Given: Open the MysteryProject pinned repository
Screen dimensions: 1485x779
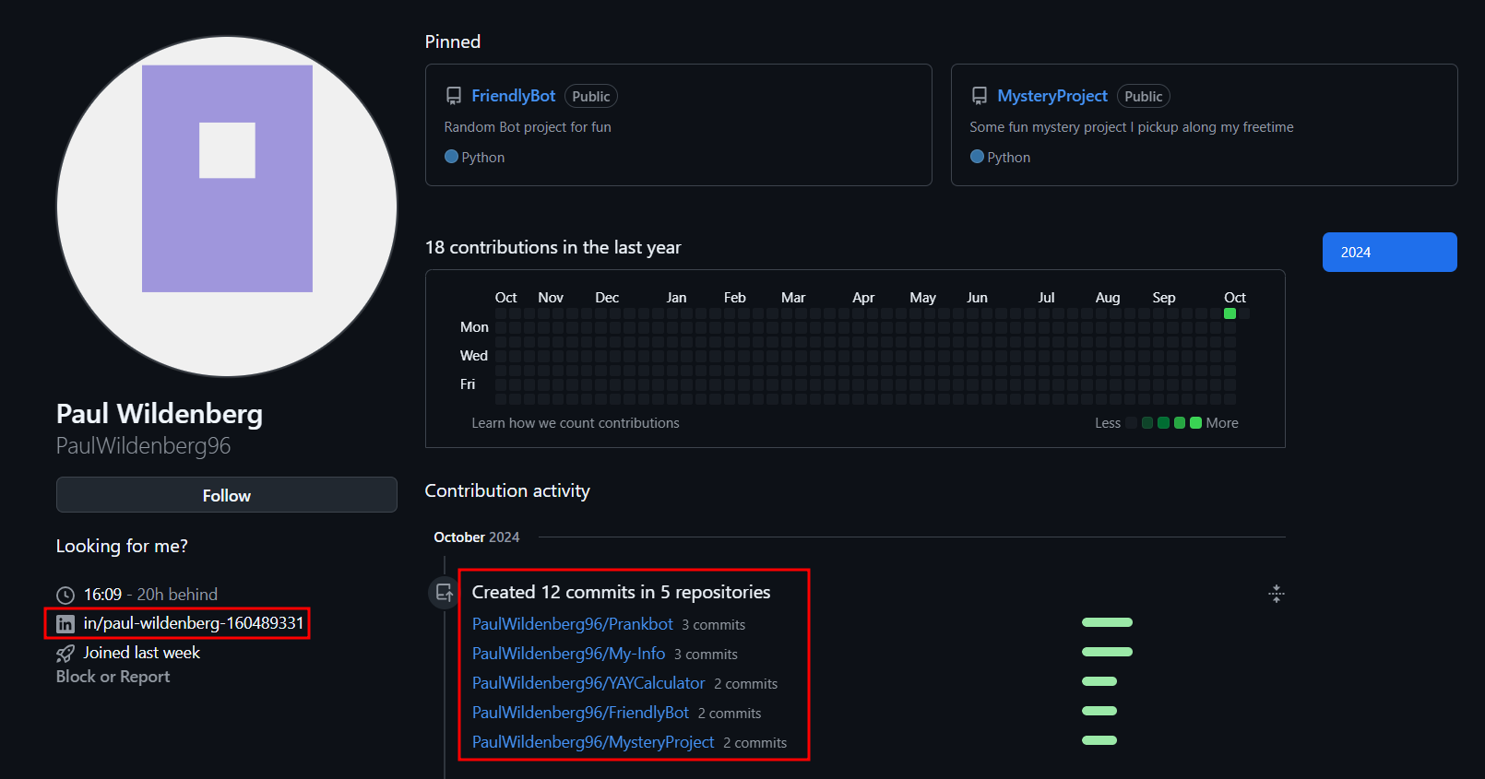Looking at the screenshot, I should pyautogui.click(x=1052, y=96).
